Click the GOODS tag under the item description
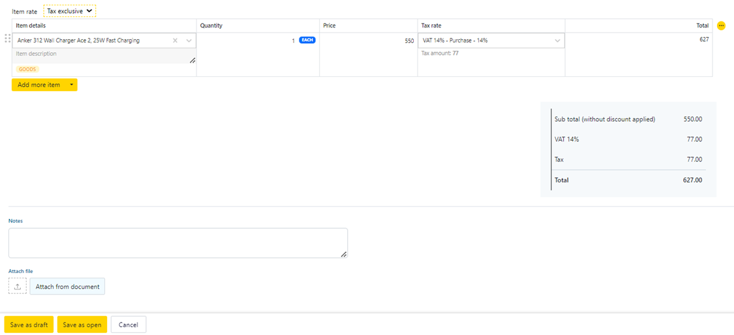 coord(27,69)
